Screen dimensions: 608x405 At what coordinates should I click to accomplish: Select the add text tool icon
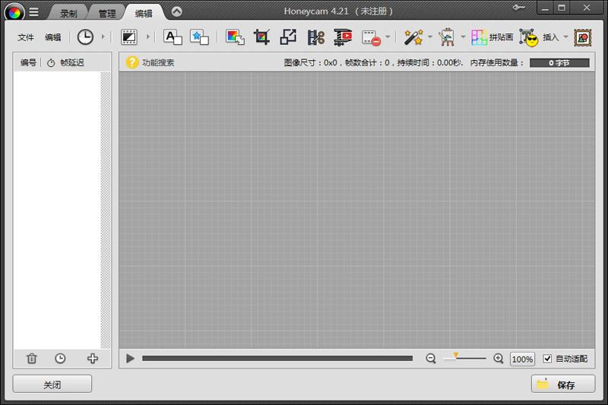173,37
